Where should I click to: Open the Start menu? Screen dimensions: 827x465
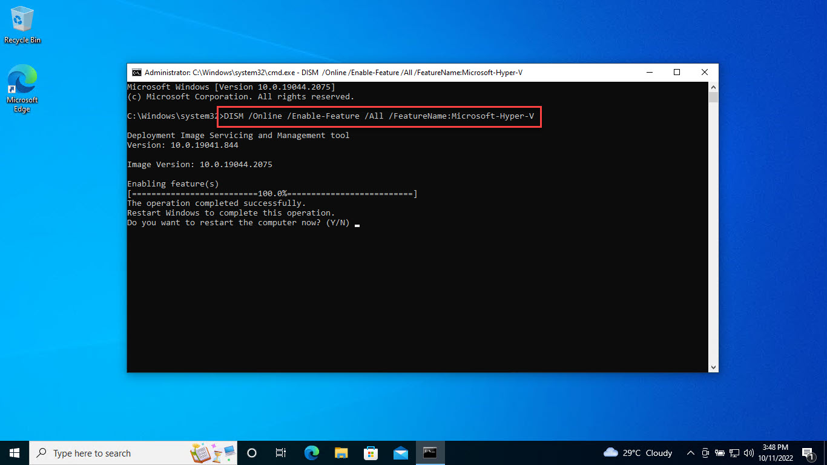[x=14, y=453]
